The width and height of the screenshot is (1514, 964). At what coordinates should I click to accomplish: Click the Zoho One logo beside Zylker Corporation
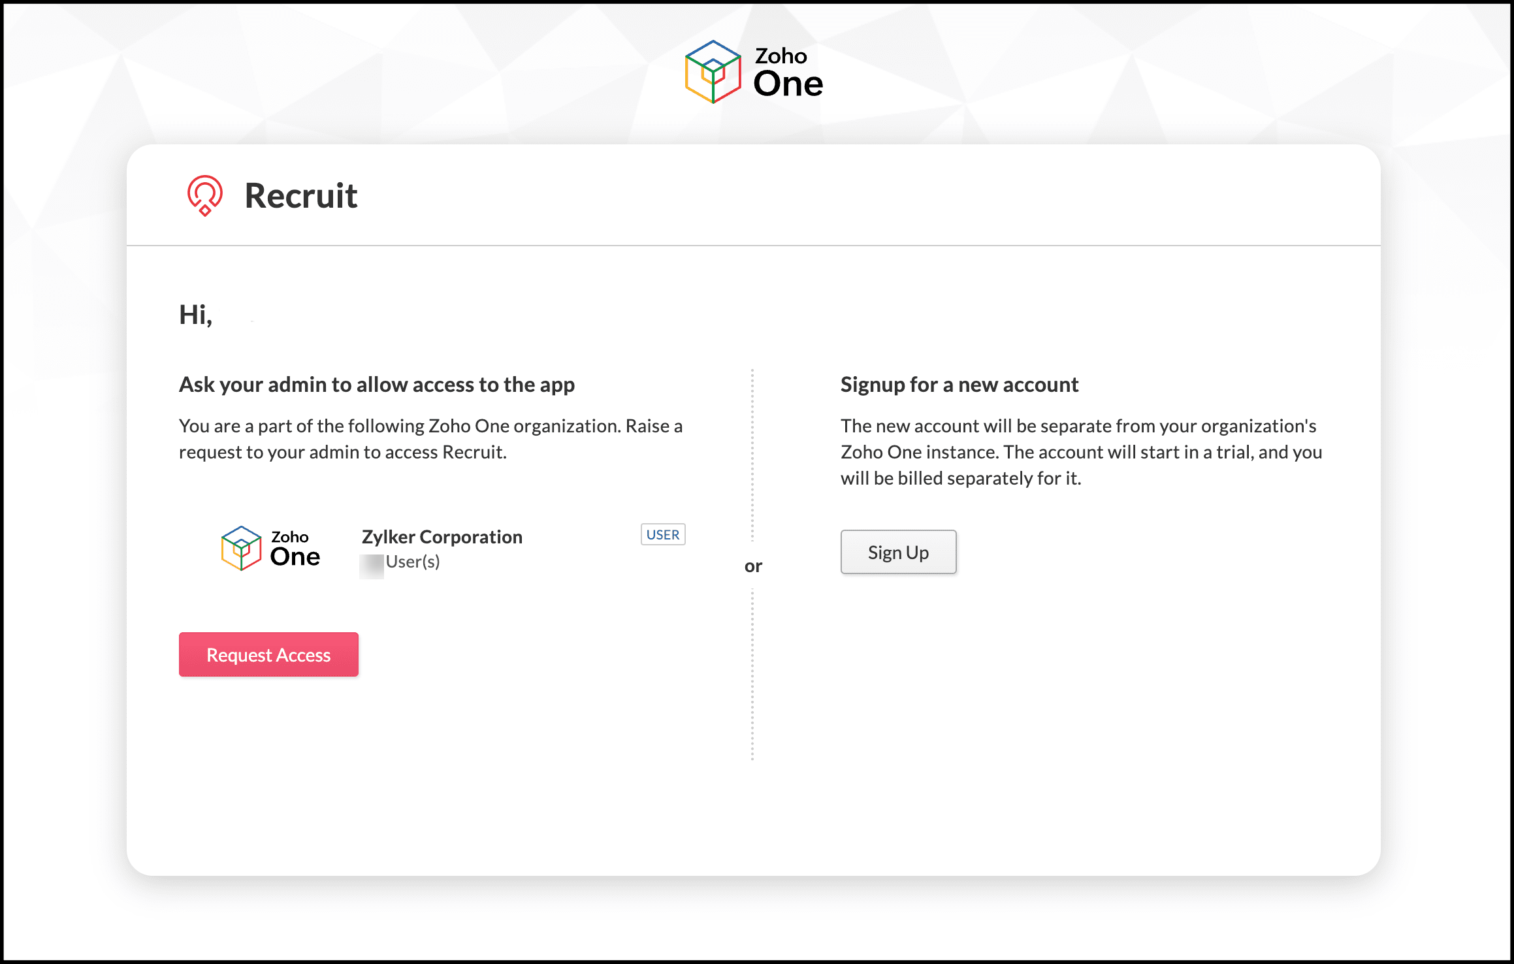[270, 549]
